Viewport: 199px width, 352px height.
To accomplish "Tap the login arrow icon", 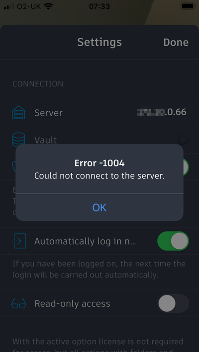I will [x=19, y=241].
